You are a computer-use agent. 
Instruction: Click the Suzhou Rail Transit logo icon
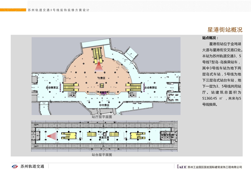pos(15,166)
